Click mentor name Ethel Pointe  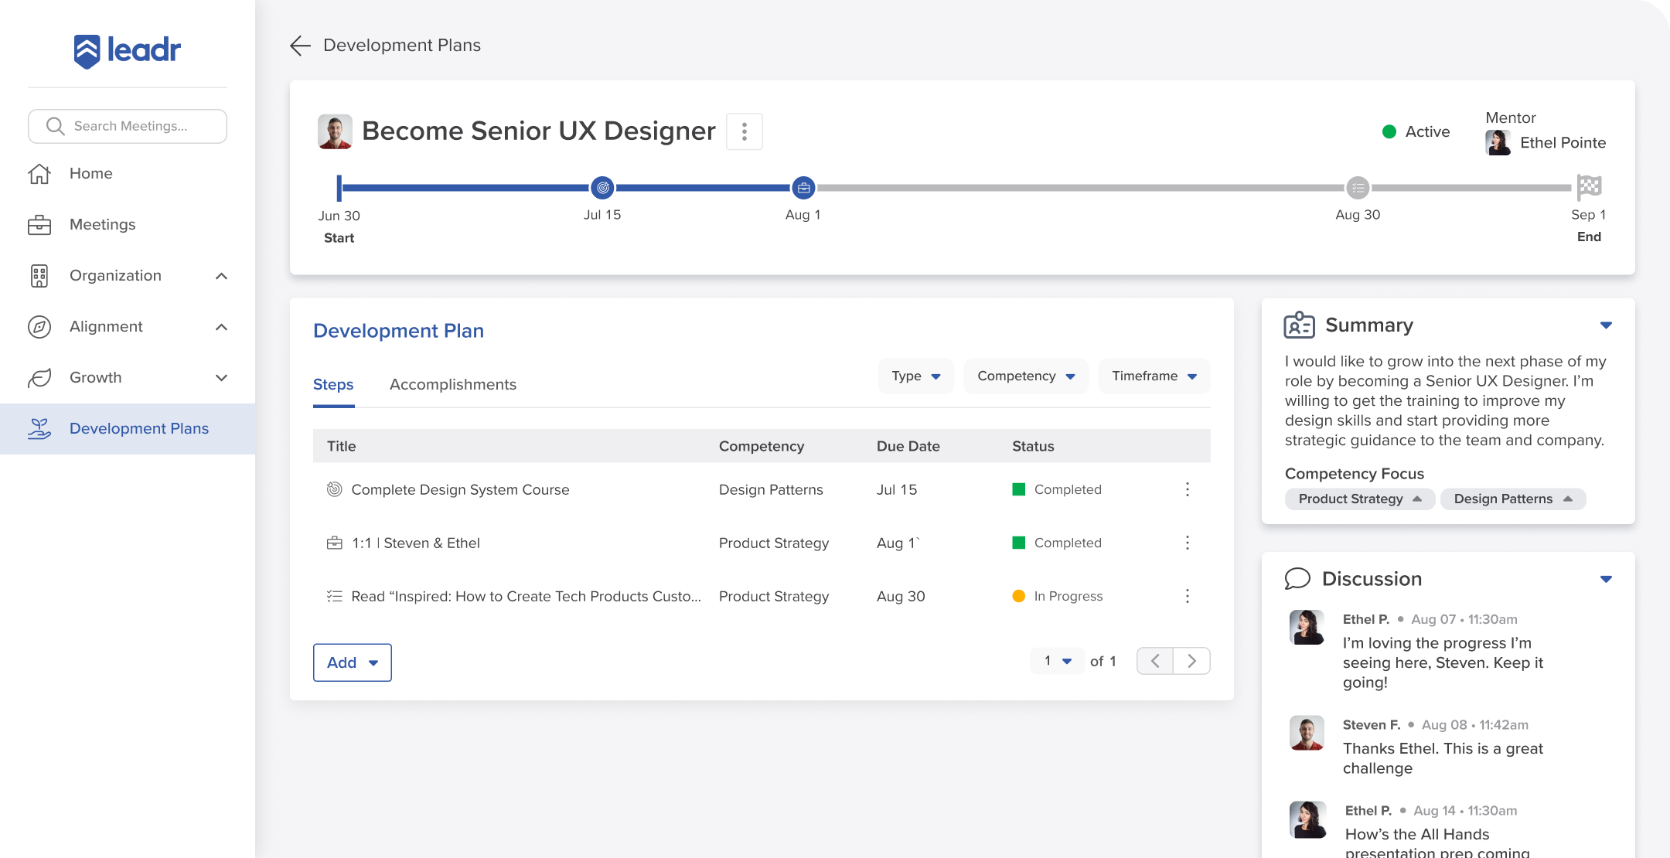pos(1563,143)
